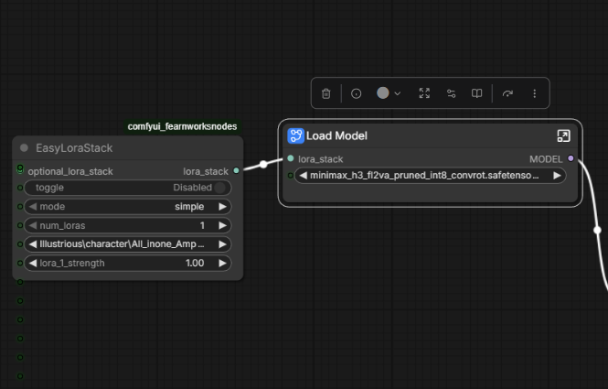
Task: Click the comfyui_fearnworksnodes badge
Action: (182, 126)
